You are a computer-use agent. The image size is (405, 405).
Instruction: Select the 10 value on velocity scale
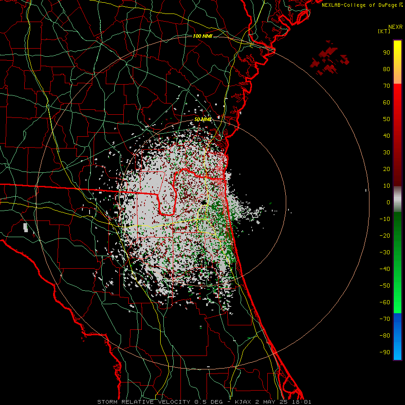[x=387, y=186]
